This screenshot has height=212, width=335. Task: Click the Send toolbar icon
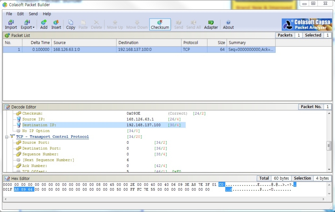coord(179,24)
